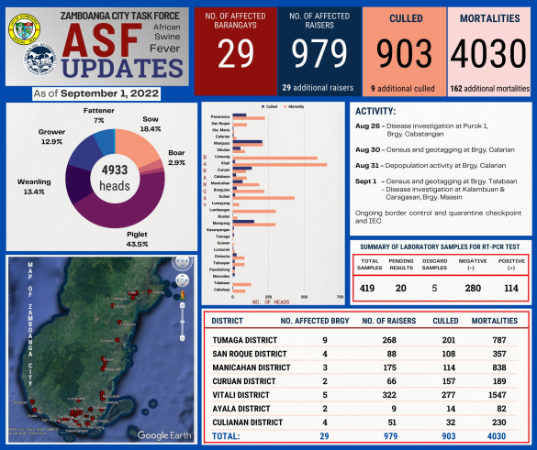The height and width of the screenshot is (450, 537).
Task: Click the No. of Affected Barangays card
Action: [236, 51]
